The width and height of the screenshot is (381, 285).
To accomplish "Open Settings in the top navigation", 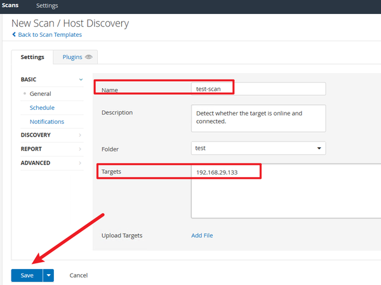I will (47, 6).
